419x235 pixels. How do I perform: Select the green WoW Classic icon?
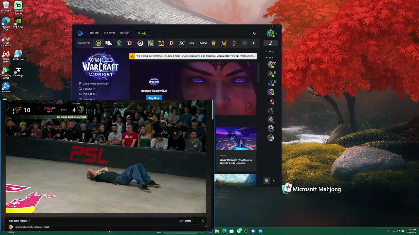(119, 43)
